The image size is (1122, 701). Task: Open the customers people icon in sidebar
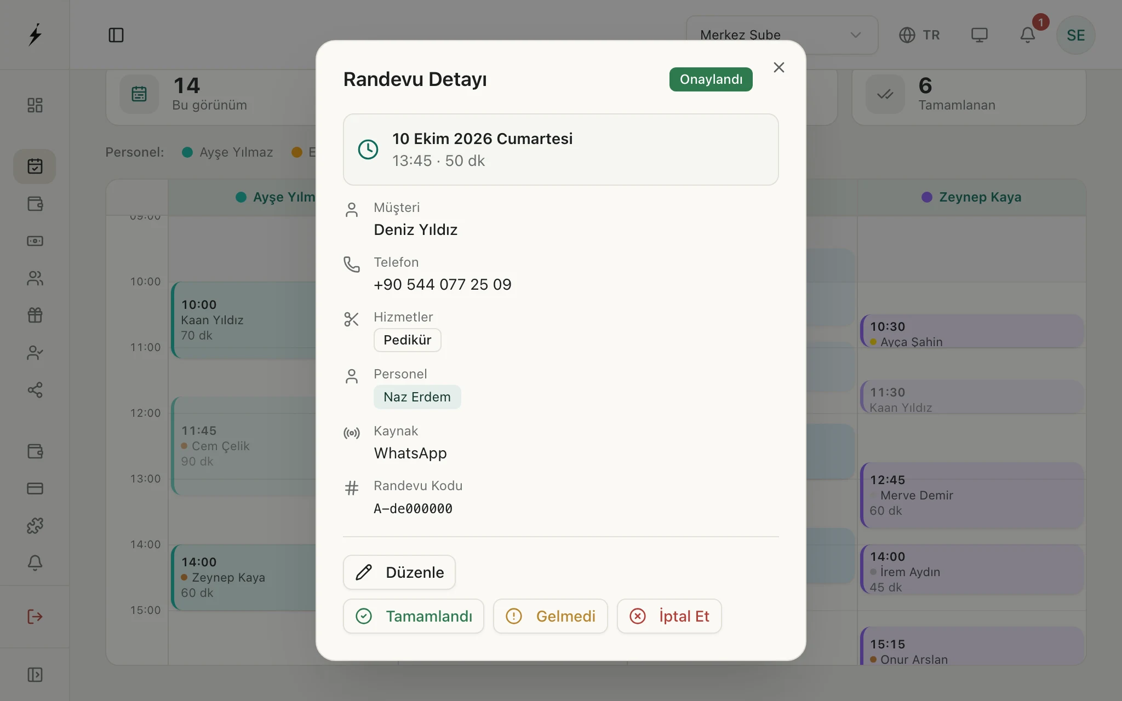tap(35, 278)
